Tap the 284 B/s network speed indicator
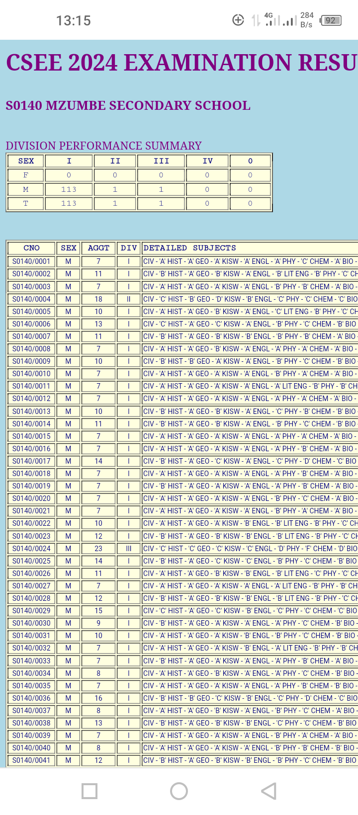358x815 pixels. 307,20
